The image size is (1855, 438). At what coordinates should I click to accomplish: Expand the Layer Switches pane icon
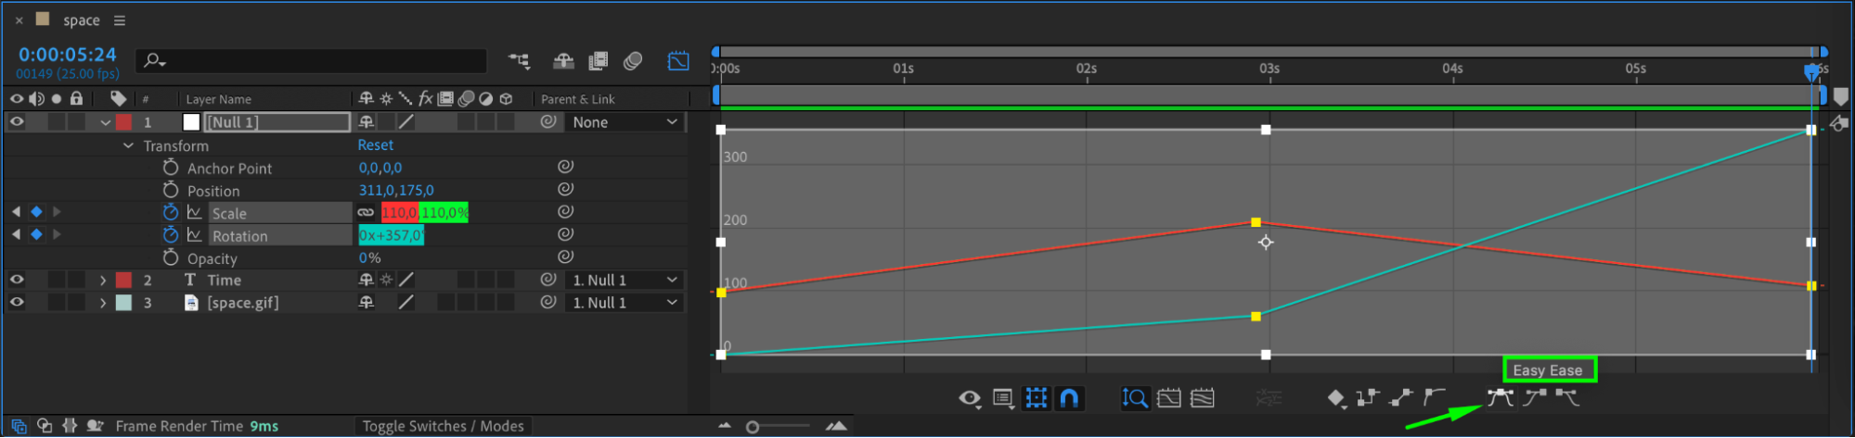(19, 426)
